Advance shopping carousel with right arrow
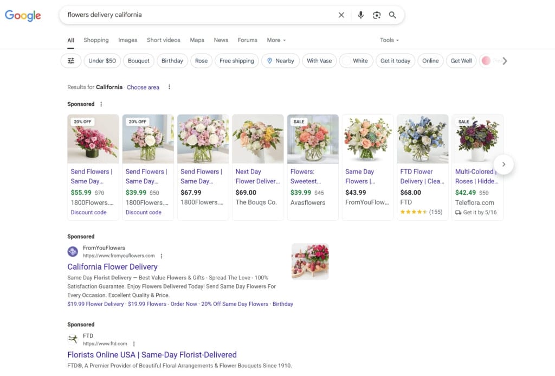Image resolution: width=555 pixels, height=376 pixels. tap(504, 164)
